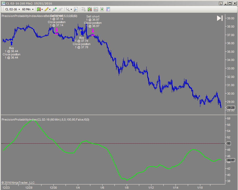Select the 44.67 indicator value marker
Image resolution: width=238 pixels, height=190 pixels.
click(x=230, y=160)
